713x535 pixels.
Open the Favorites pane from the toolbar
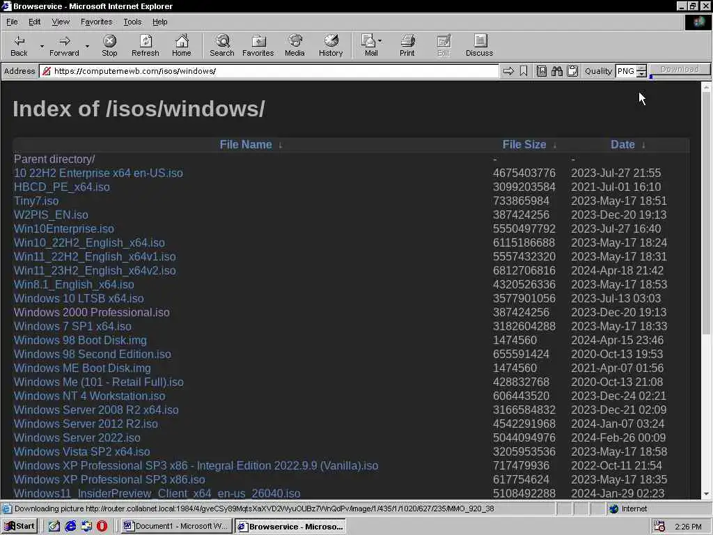pos(258,45)
